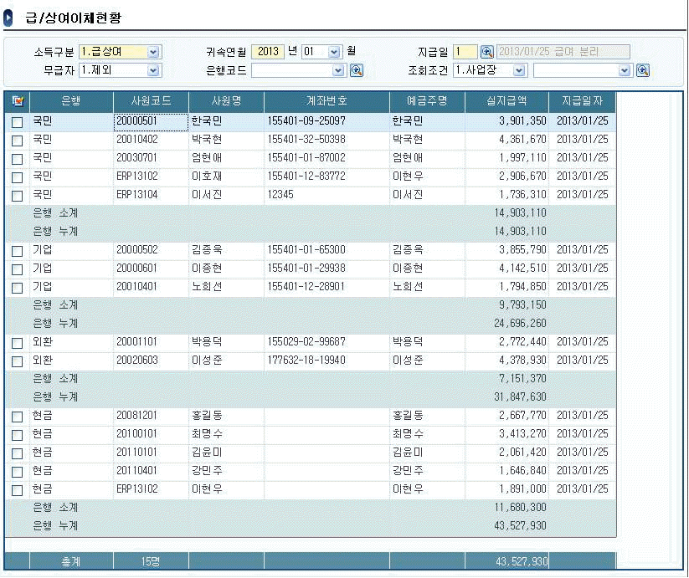Click the search icon next to 지급일 field

[486, 52]
